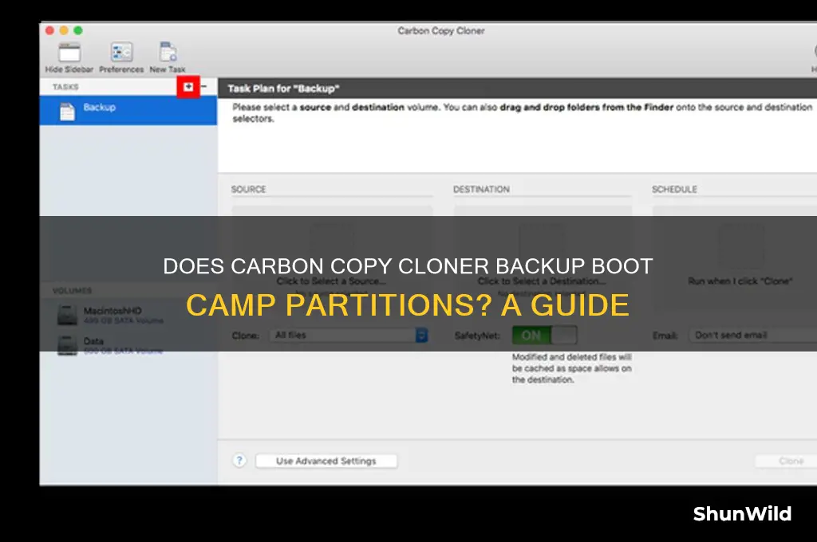Click the yellow minimize window button
The image size is (817, 542).
[x=64, y=31]
